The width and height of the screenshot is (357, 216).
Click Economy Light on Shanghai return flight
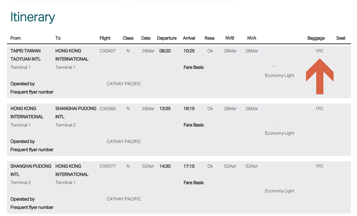(279, 191)
